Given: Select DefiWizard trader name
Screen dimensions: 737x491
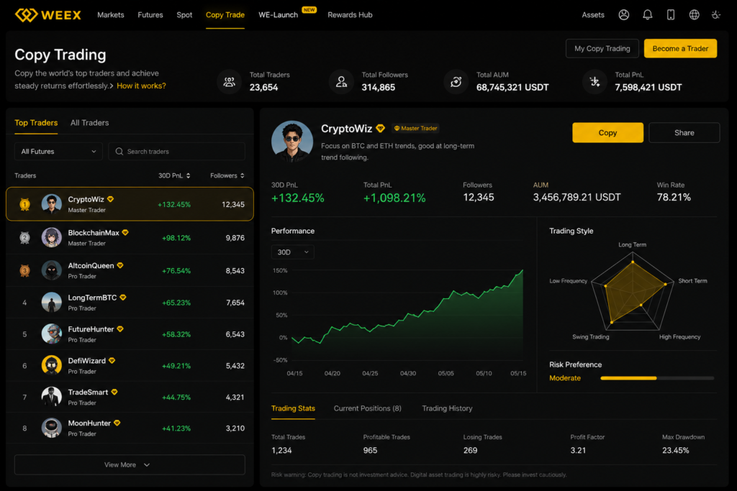Looking at the screenshot, I should tap(87, 360).
